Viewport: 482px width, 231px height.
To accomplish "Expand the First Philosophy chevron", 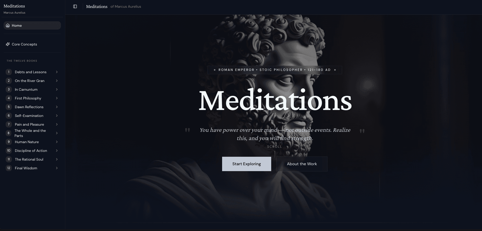I will 57,98.
